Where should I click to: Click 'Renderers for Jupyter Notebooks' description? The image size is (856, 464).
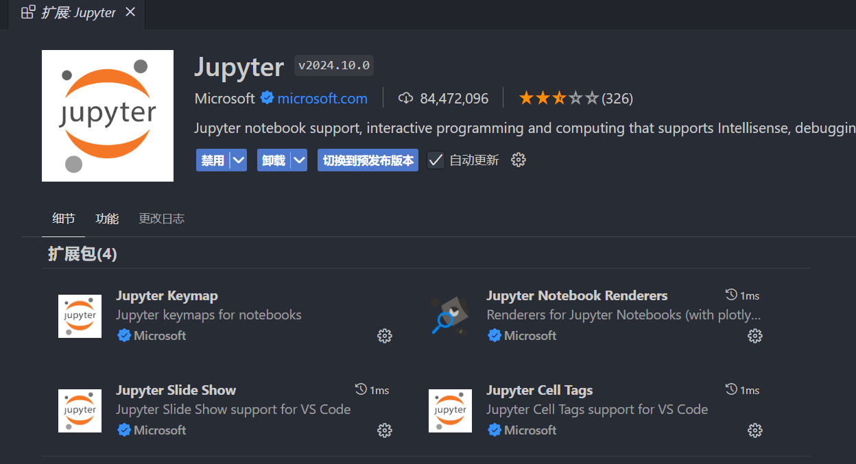[623, 315]
